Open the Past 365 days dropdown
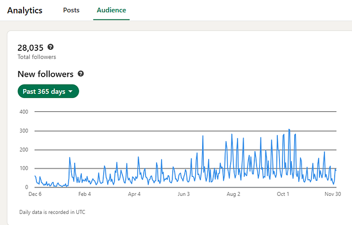The image size is (352, 225). (48, 91)
